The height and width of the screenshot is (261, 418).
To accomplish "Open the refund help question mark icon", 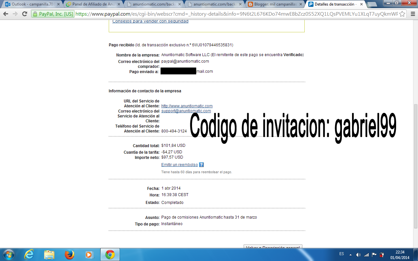I will [201, 165].
